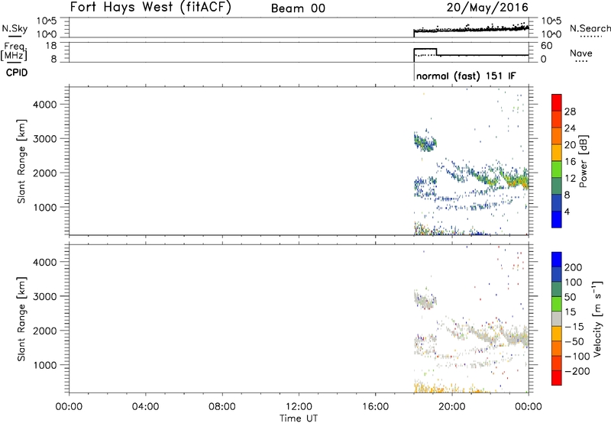Click the 'normal (fast) 151 IF' text
Image resolution: width=611 pixels, height=423 pixels.
coord(466,76)
